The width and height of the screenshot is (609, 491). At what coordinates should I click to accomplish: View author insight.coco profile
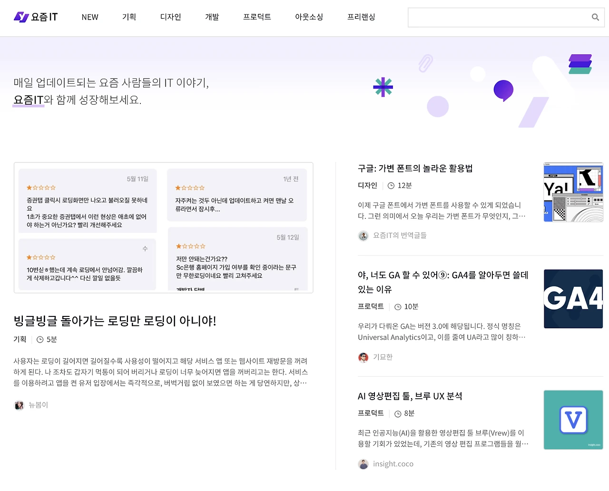click(393, 464)
